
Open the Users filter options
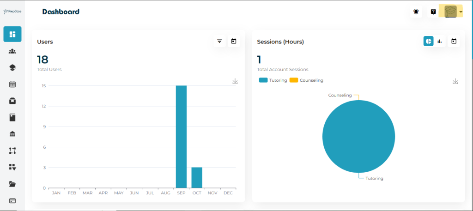pos(220,42)
